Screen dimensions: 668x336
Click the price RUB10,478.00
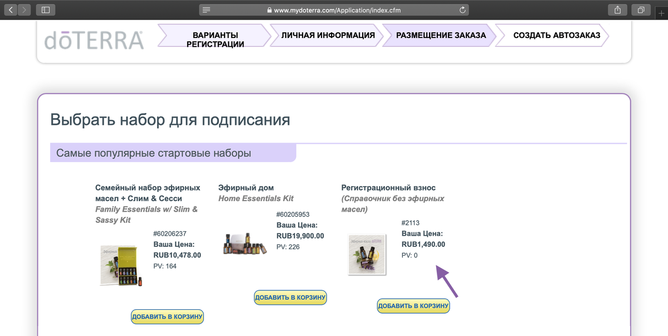tap(177, 255)
